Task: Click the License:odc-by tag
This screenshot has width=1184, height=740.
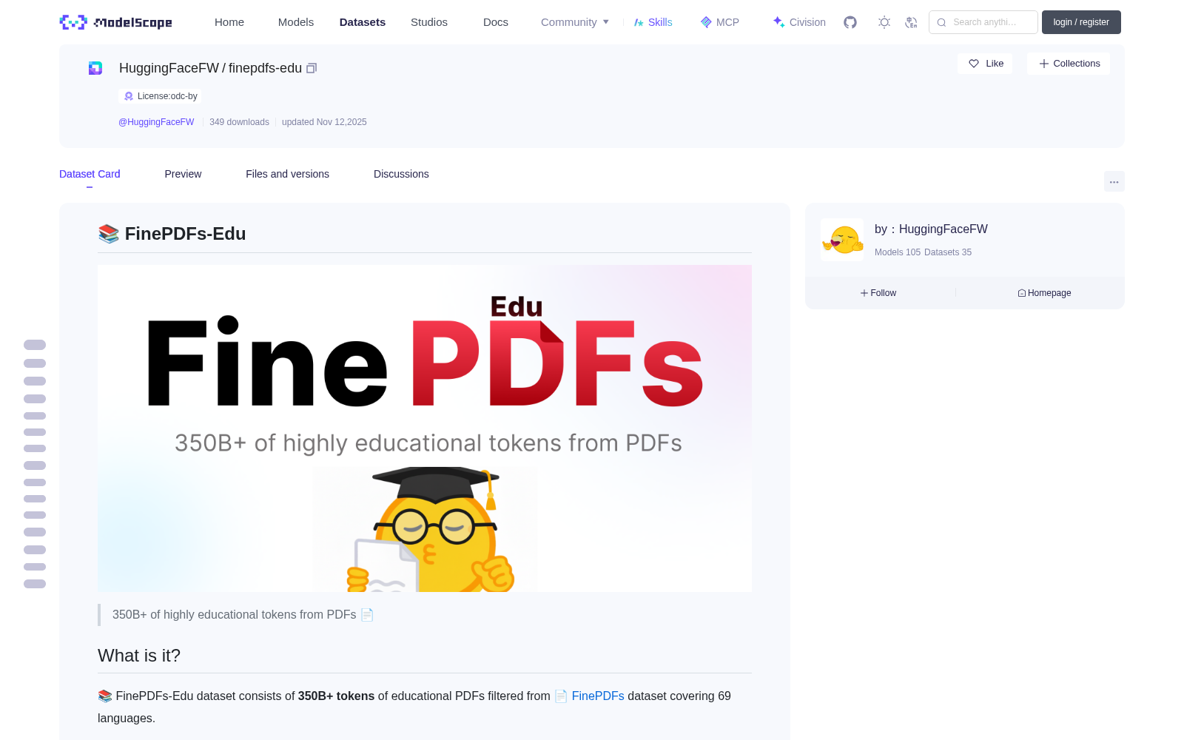Action: pos(160,96)
